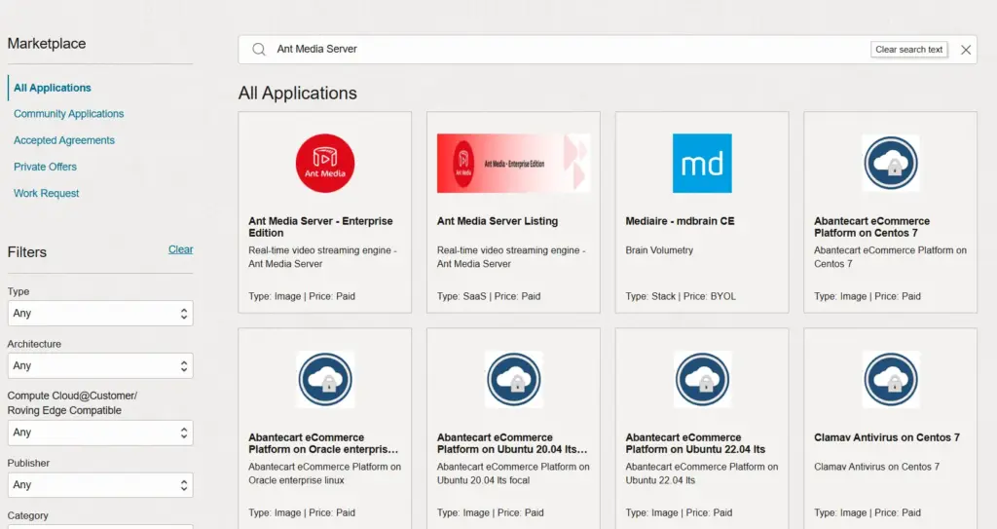
Task: Click the X icon to clear search
Action: 965,50
